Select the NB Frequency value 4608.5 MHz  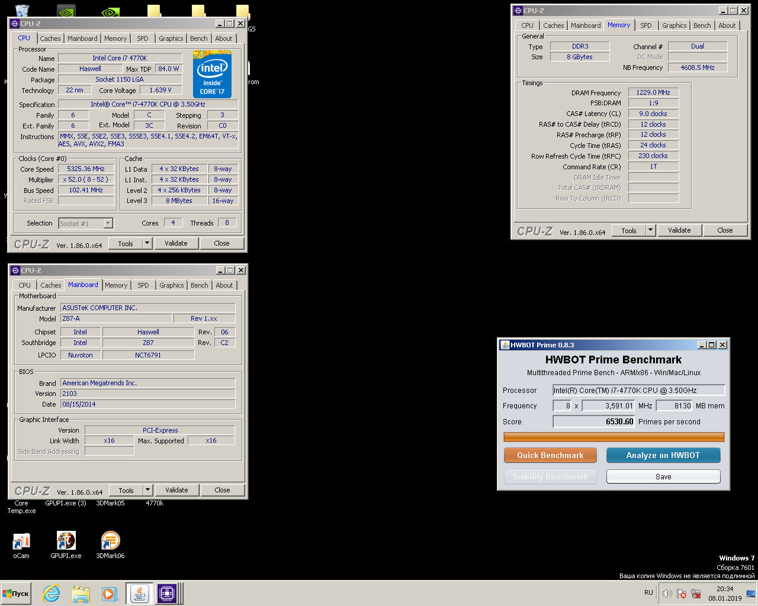pos(698,67)
